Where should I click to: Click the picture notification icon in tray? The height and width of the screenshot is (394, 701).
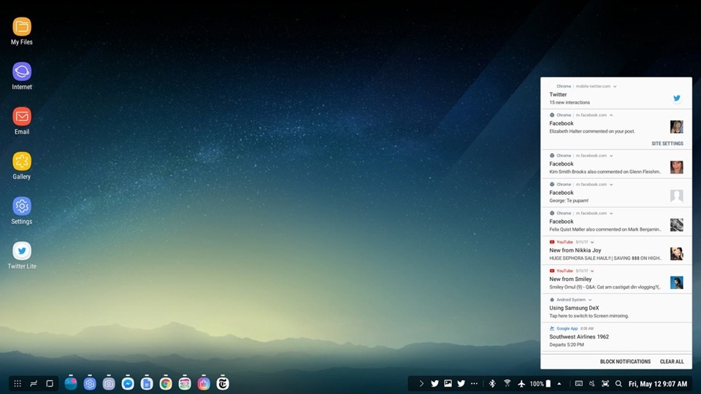point(448,383)
